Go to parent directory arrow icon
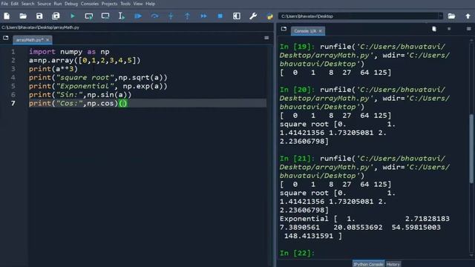 [x=468, y=16]
